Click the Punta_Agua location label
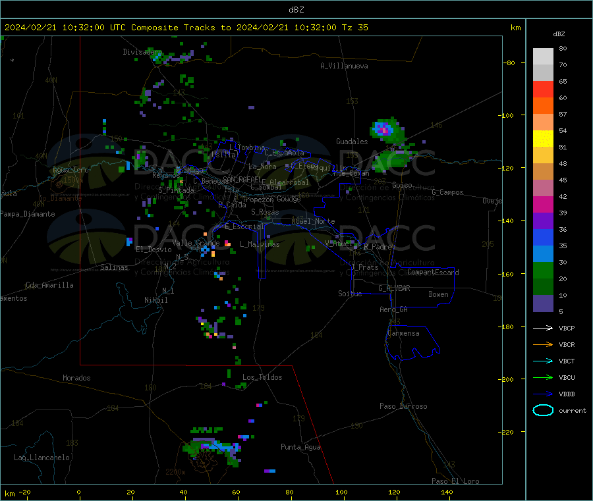 click(300, 447)
